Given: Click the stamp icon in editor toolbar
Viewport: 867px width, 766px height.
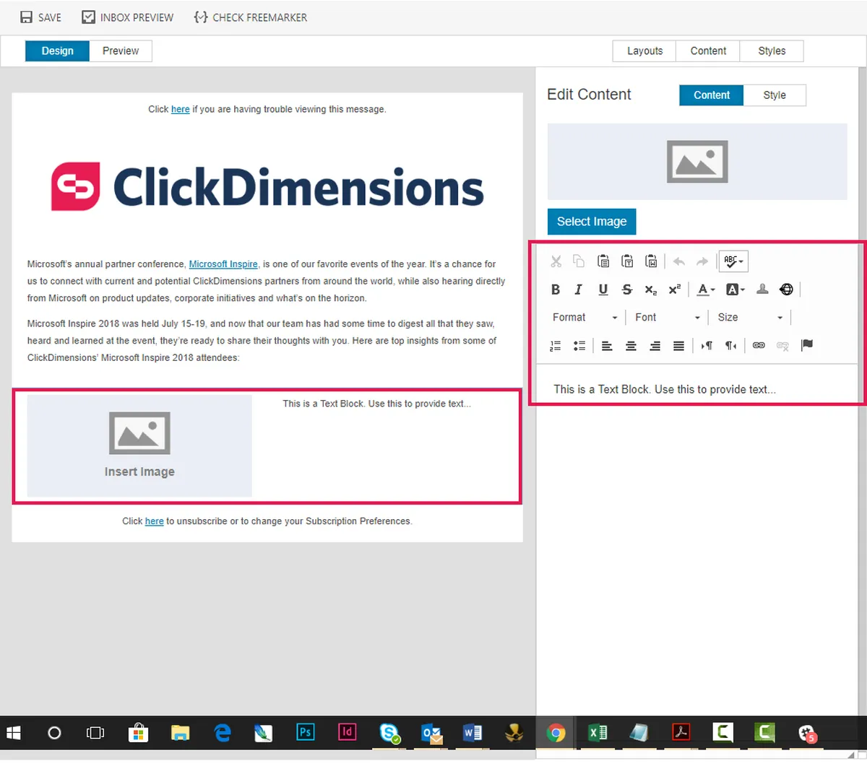Looking at the screenshot, I should pyautogui.click(x=762, y=290).
